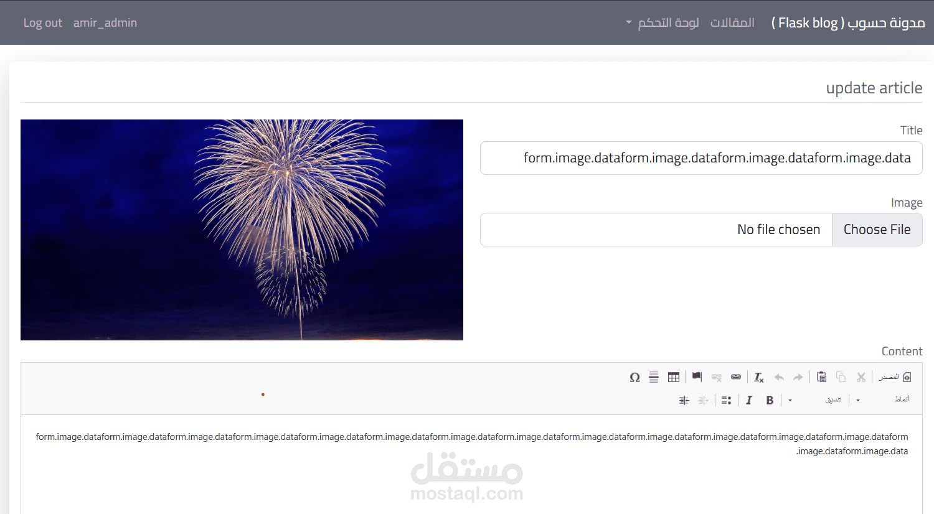This screenshot has height=514, width=934.
Task: Decrease indent in the editor
Action: 704,400
